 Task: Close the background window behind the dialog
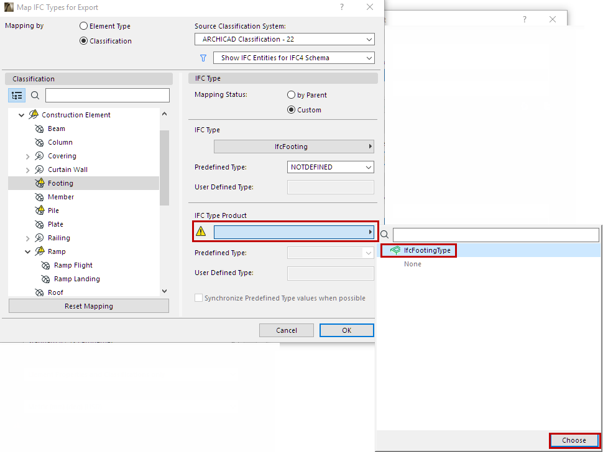pyautogui.click(x=553, y=19)
